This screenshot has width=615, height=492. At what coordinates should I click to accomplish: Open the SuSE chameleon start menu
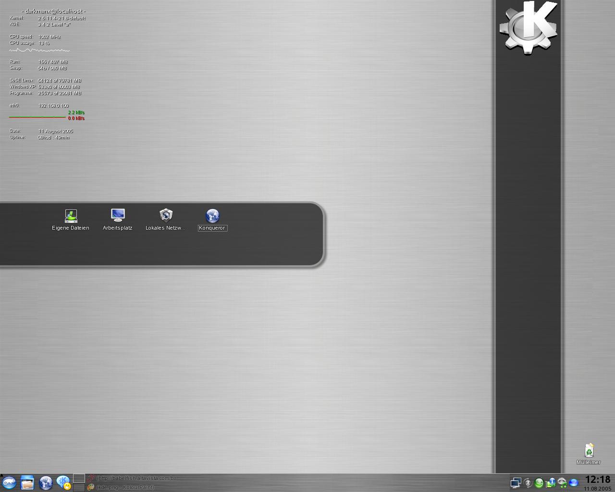(9, 482)
